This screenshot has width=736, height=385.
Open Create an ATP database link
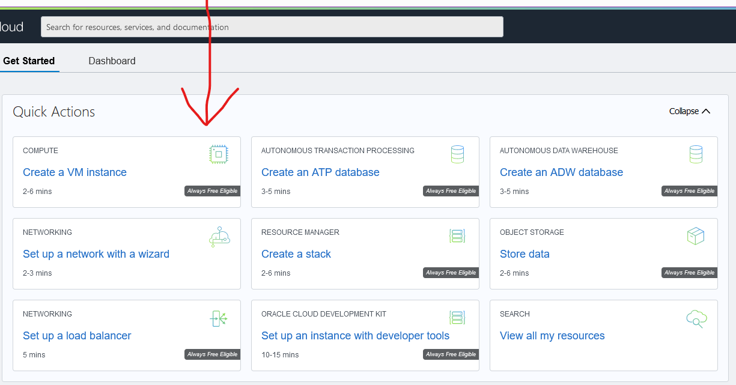[320, 172]
